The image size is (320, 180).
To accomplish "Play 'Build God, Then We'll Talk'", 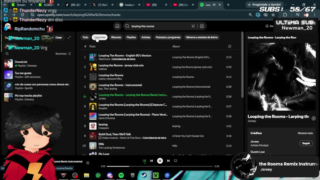I will click(115, 134).
